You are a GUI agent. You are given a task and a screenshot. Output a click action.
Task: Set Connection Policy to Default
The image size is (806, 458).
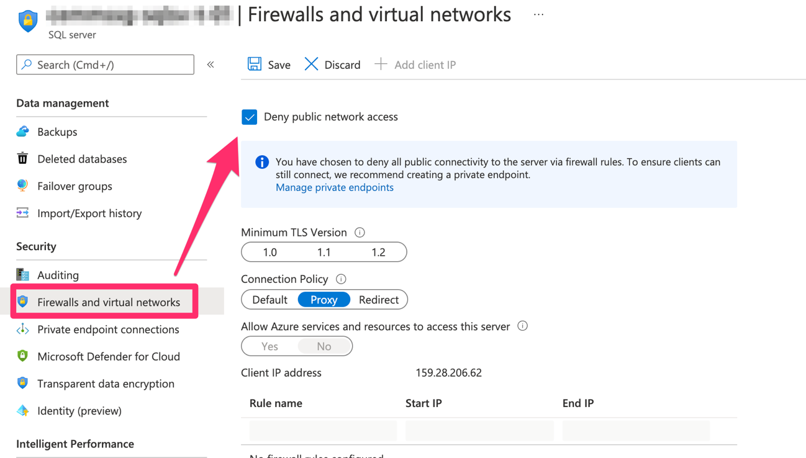point(269,300)
